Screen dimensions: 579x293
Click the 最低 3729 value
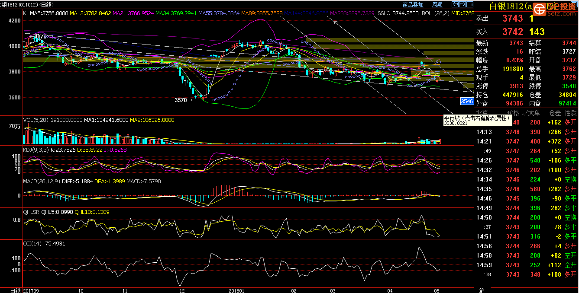coord(569,77)
